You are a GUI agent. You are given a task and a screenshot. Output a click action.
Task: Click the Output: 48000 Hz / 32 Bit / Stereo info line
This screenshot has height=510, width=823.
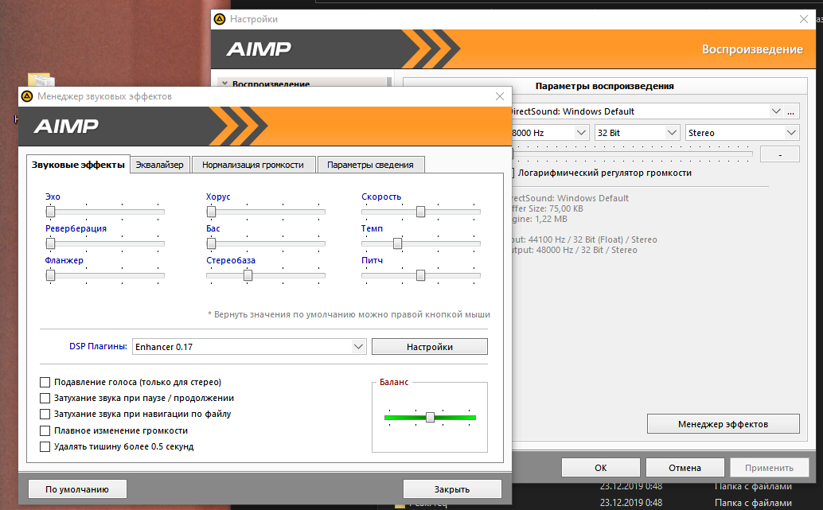[x=575, y=251]
